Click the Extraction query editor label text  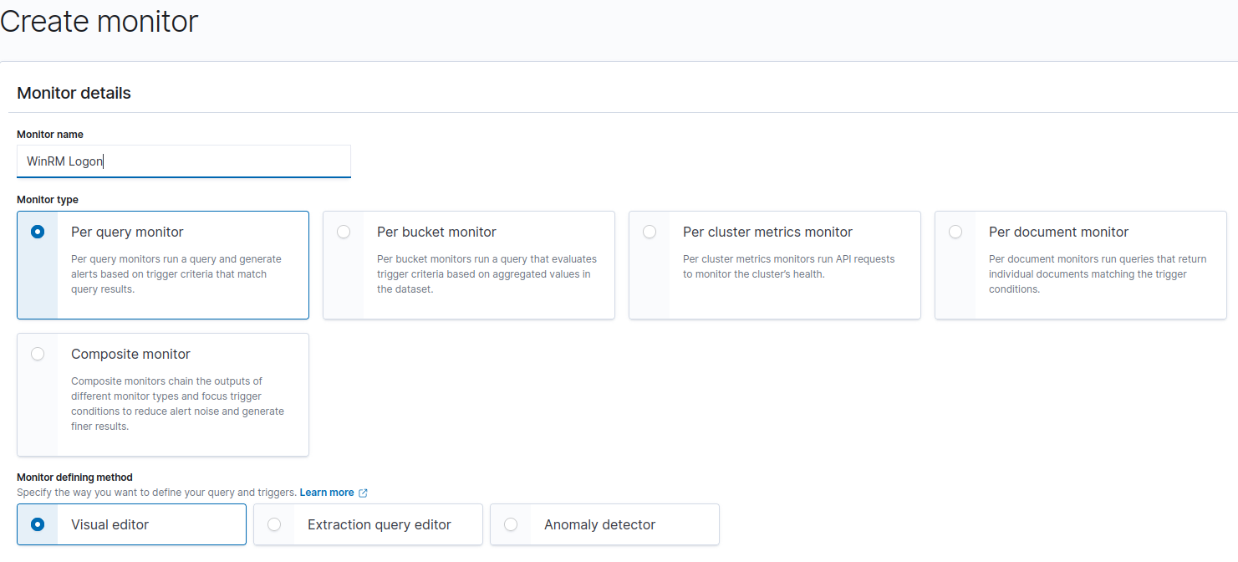point(379,525)
